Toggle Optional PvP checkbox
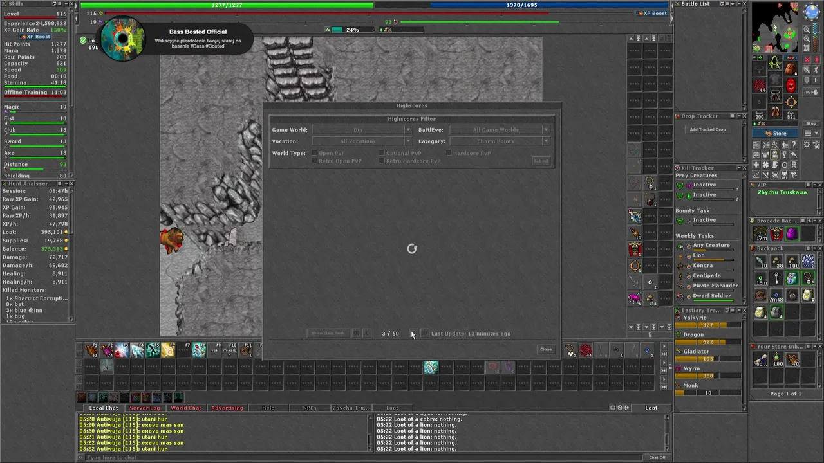This screenshot has width=824, height=463. (382, 153)
